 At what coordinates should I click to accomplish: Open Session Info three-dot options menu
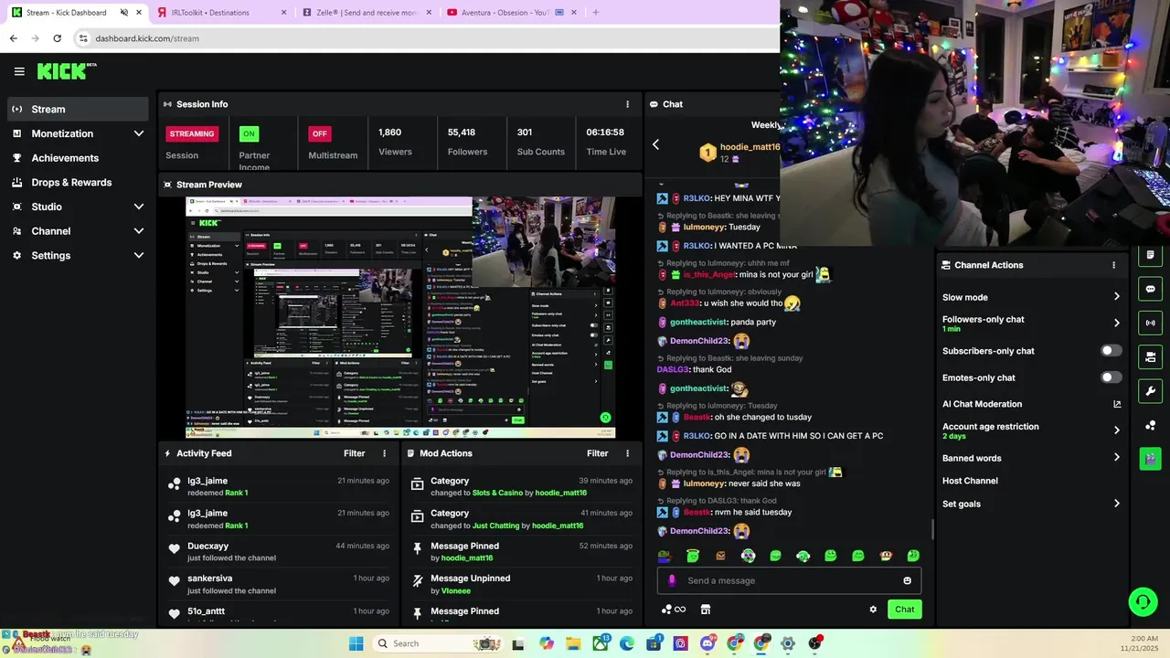coord(627,104)
